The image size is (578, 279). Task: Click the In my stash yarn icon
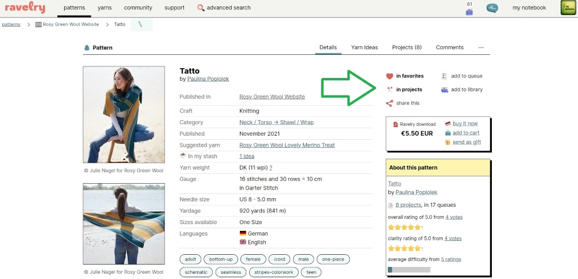(x=183, y=156)
